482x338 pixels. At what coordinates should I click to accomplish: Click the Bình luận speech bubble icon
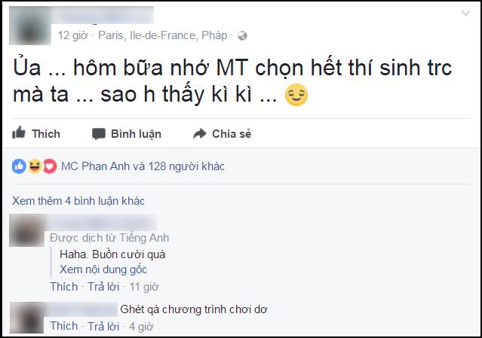pyautogui.click(x=98, y=134)
